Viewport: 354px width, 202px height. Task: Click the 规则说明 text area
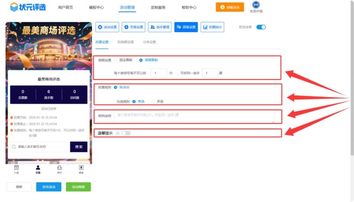[194, 116]
